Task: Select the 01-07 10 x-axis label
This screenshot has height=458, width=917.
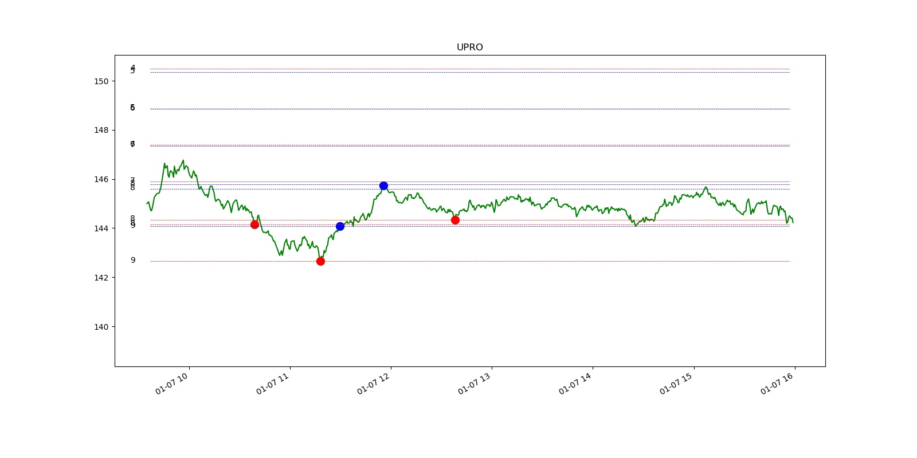Action: [172, 384]
